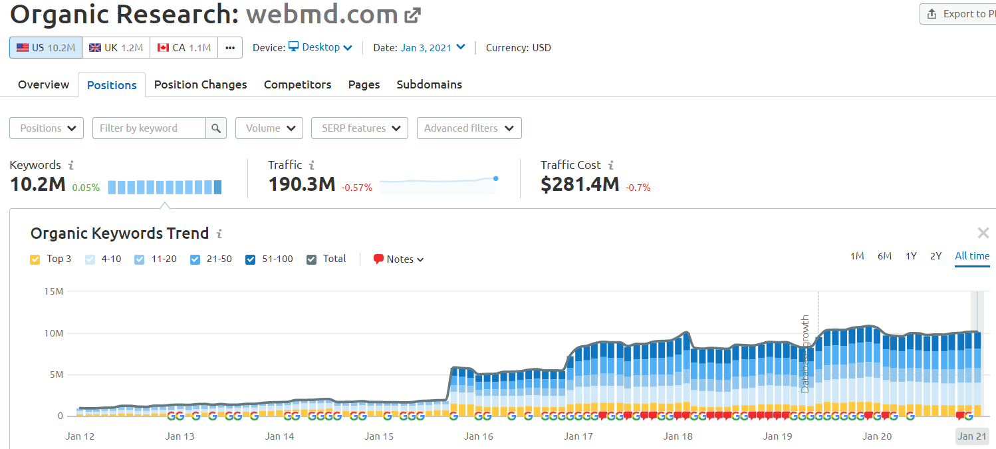Screen dimensions: 996x449
Task: Set chart range to 1M
Action: pos(857,256)
